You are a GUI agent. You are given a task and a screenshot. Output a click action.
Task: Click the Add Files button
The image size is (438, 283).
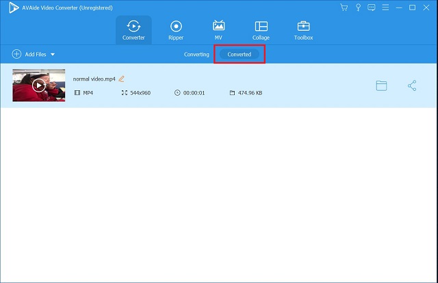(33, 54)
